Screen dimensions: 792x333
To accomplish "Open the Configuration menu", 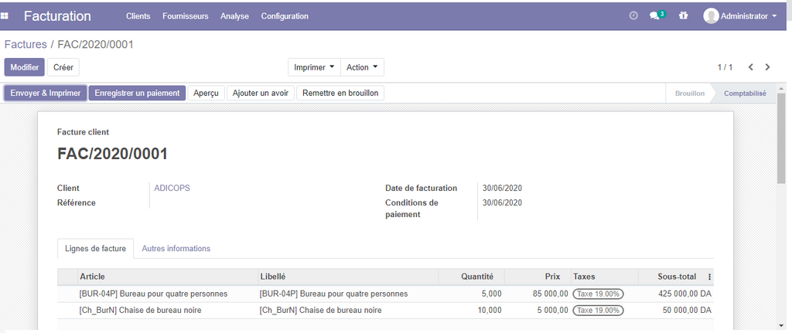I will pyautogui.click(x=285, y=16).
